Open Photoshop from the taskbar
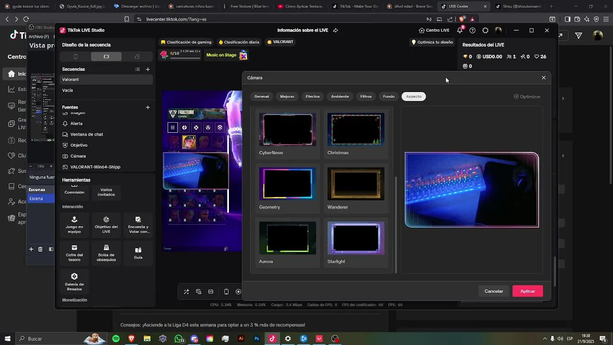 tap(257, 339)
